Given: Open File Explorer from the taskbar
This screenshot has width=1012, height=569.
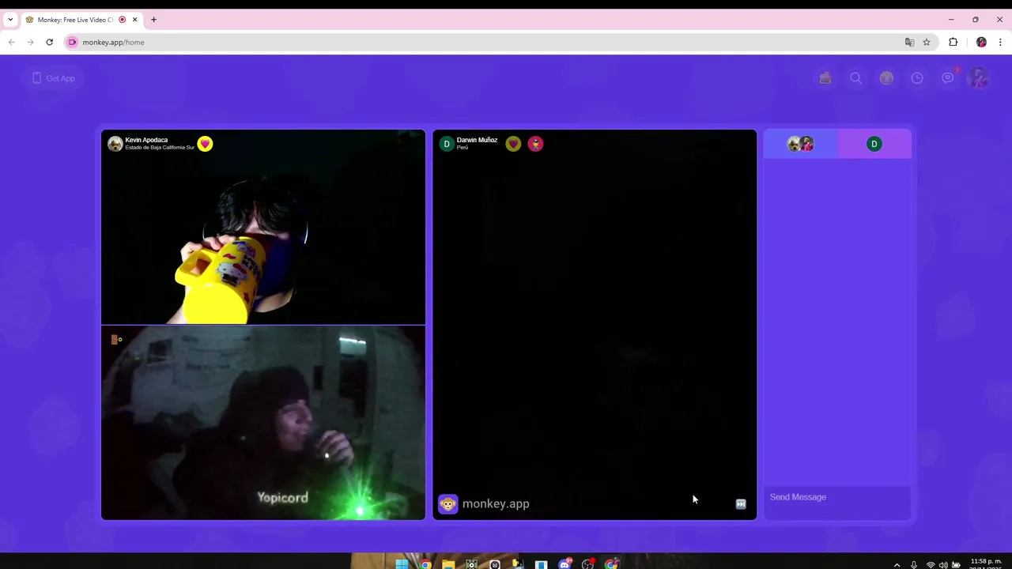Looking at the screenshot, I should tap(448, 564).
